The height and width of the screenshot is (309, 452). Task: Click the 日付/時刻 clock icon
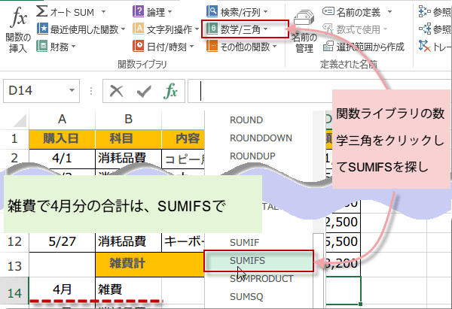(x=138, y=46)
